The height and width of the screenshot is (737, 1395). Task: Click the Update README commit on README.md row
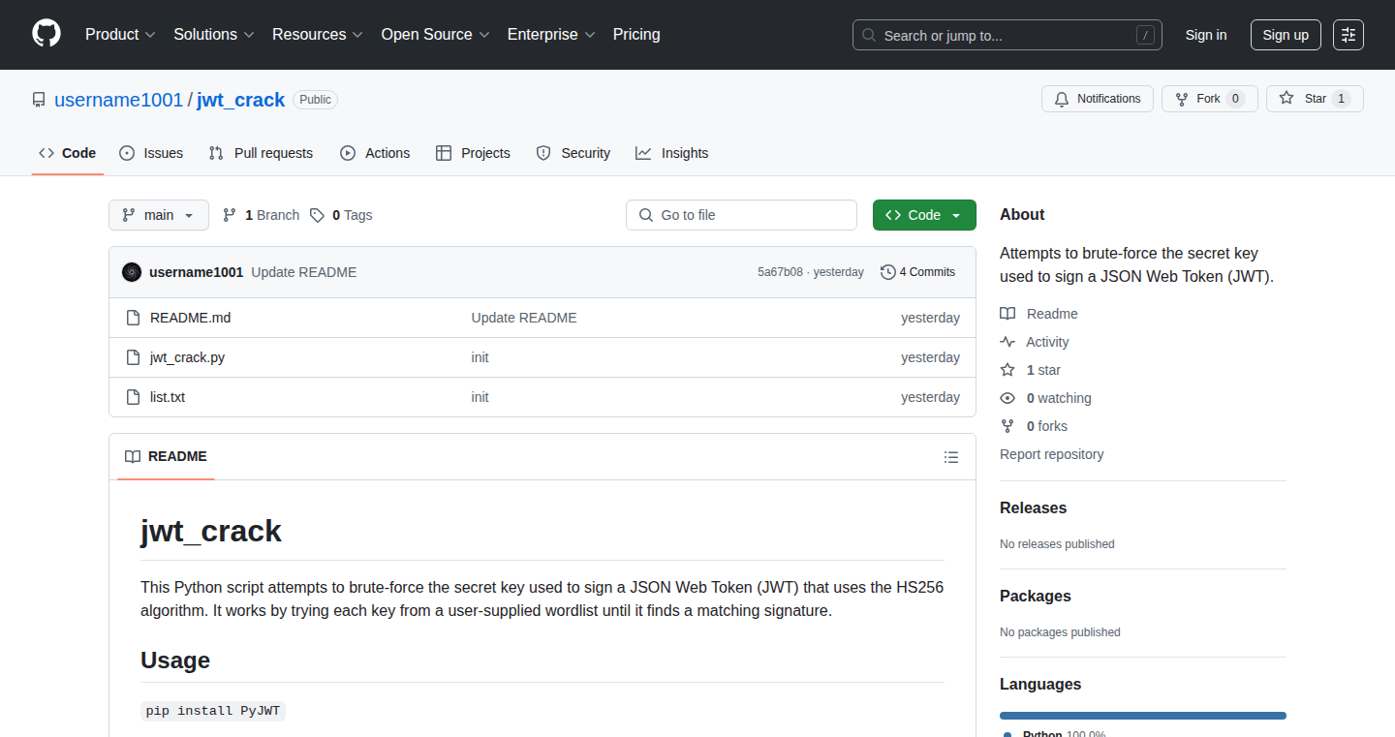[524, 318]
